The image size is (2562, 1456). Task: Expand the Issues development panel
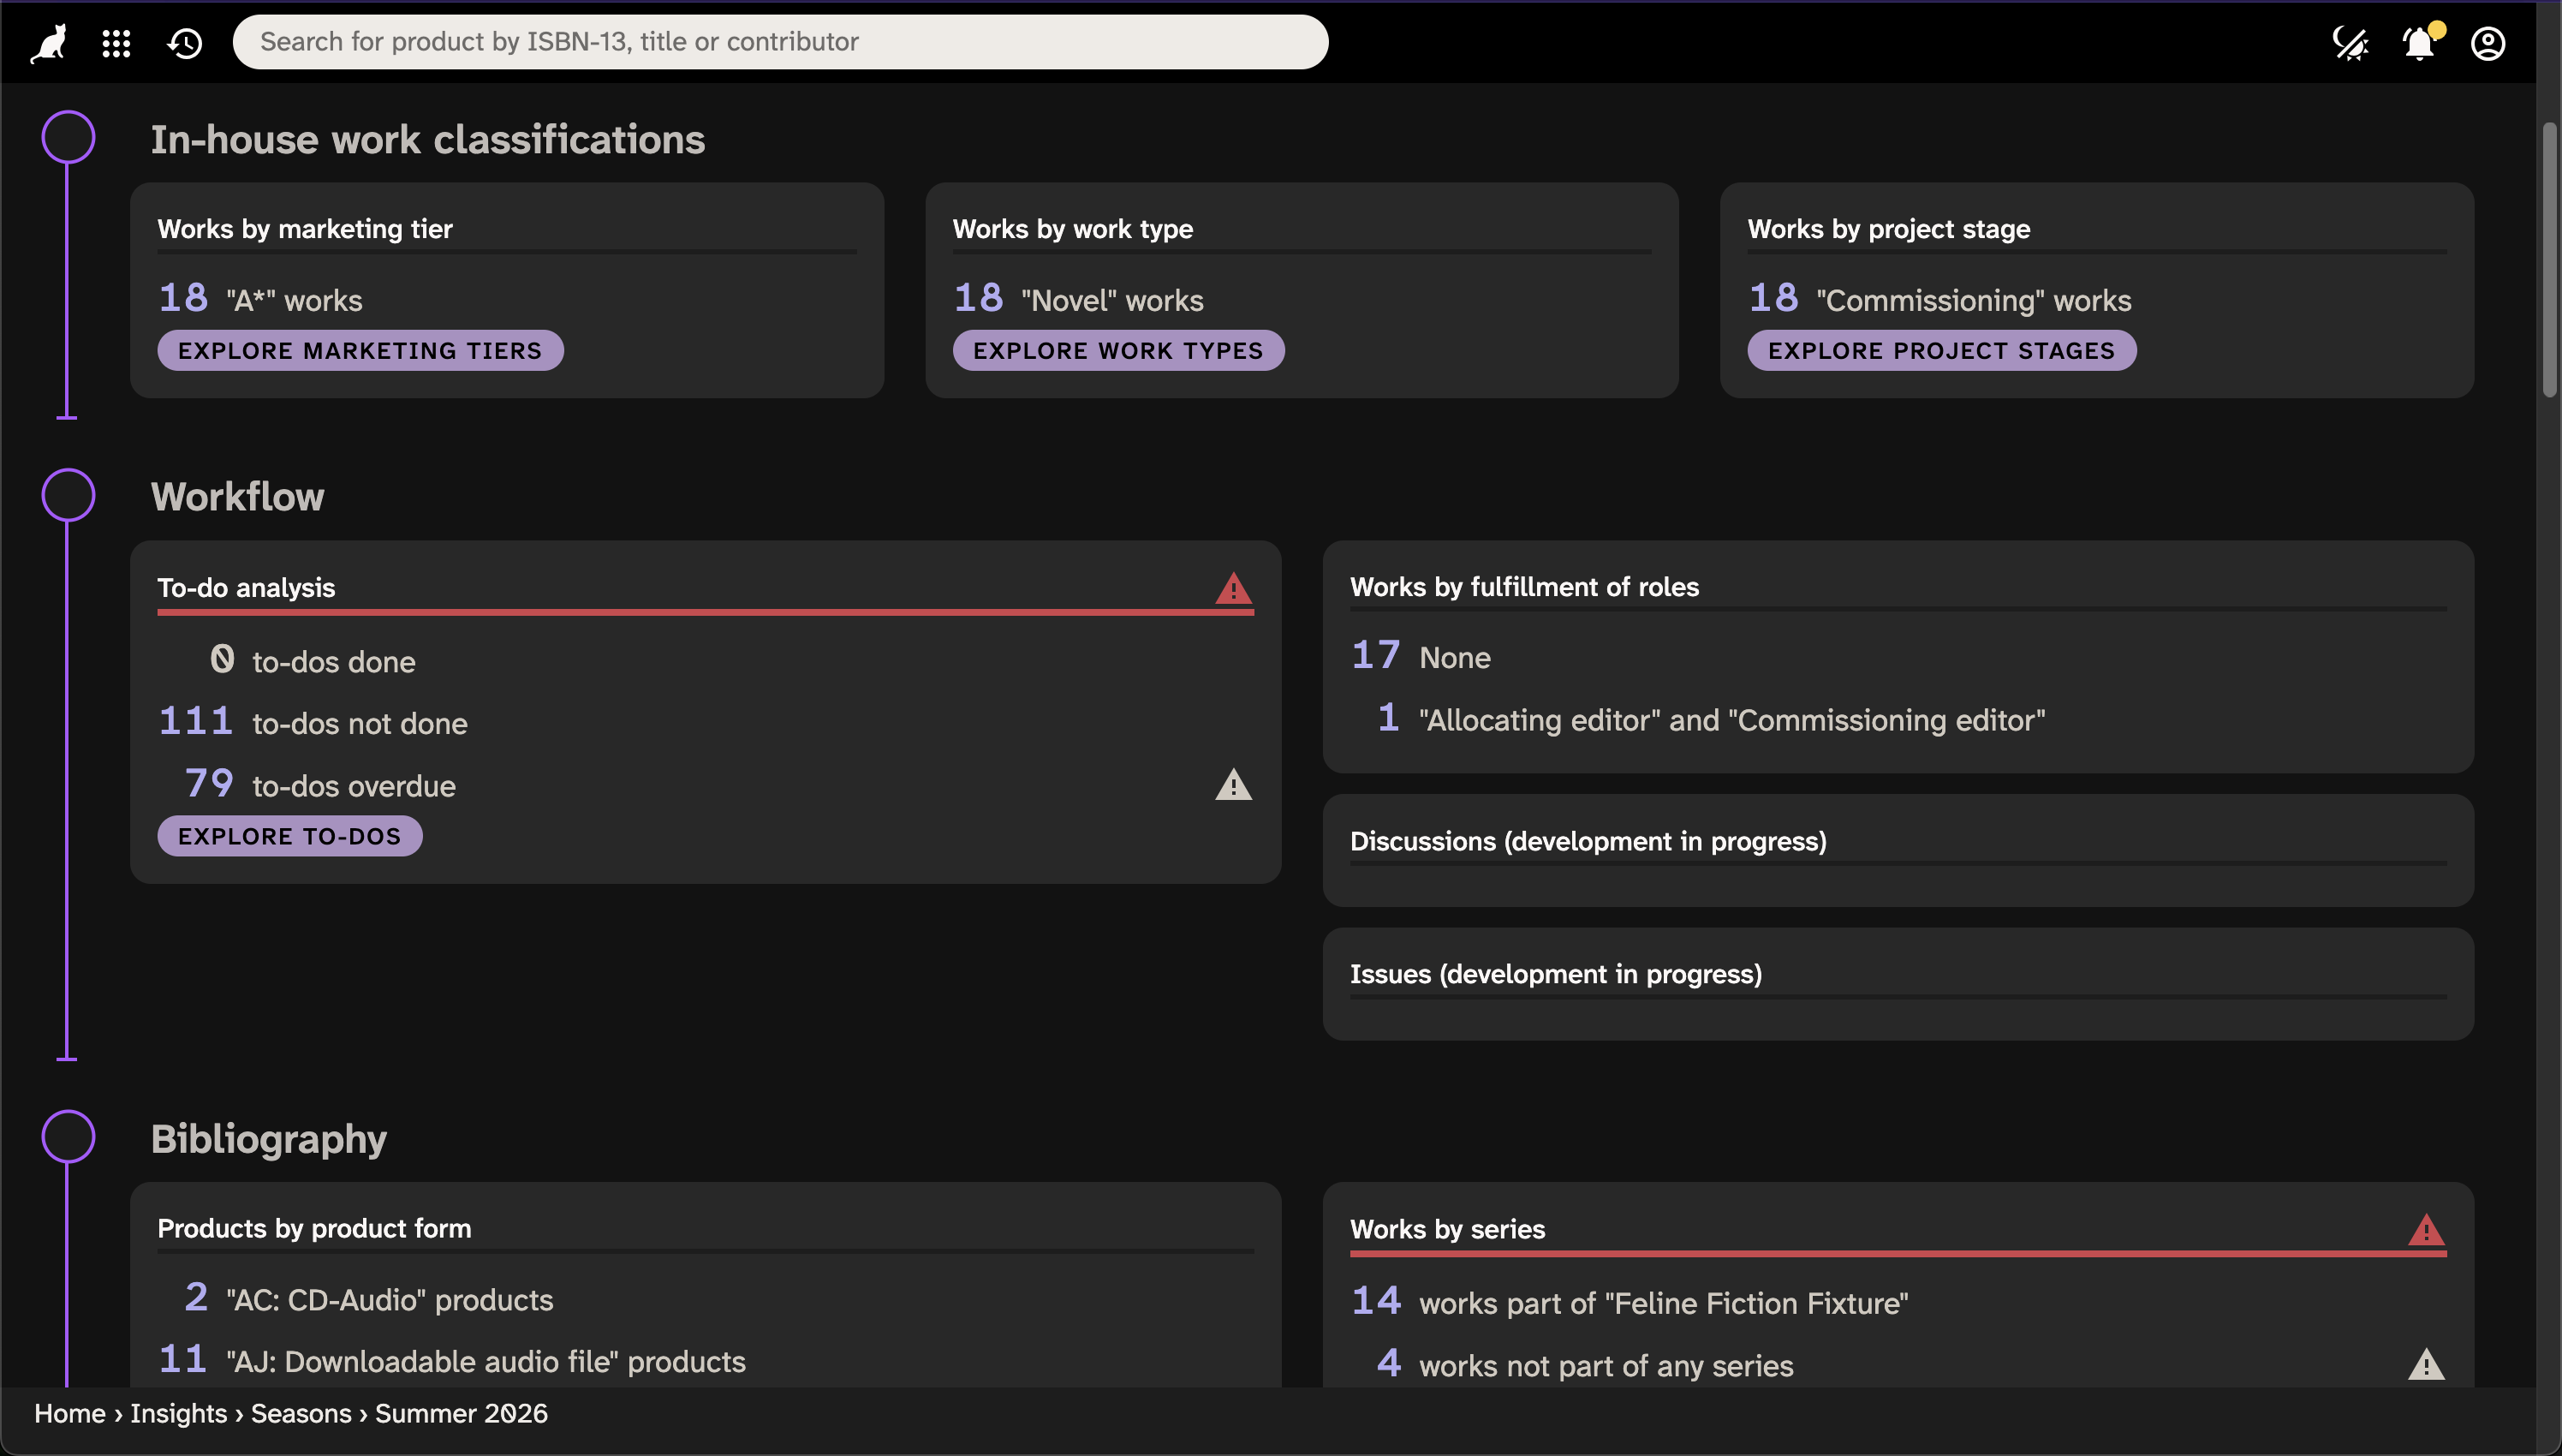1897,982
